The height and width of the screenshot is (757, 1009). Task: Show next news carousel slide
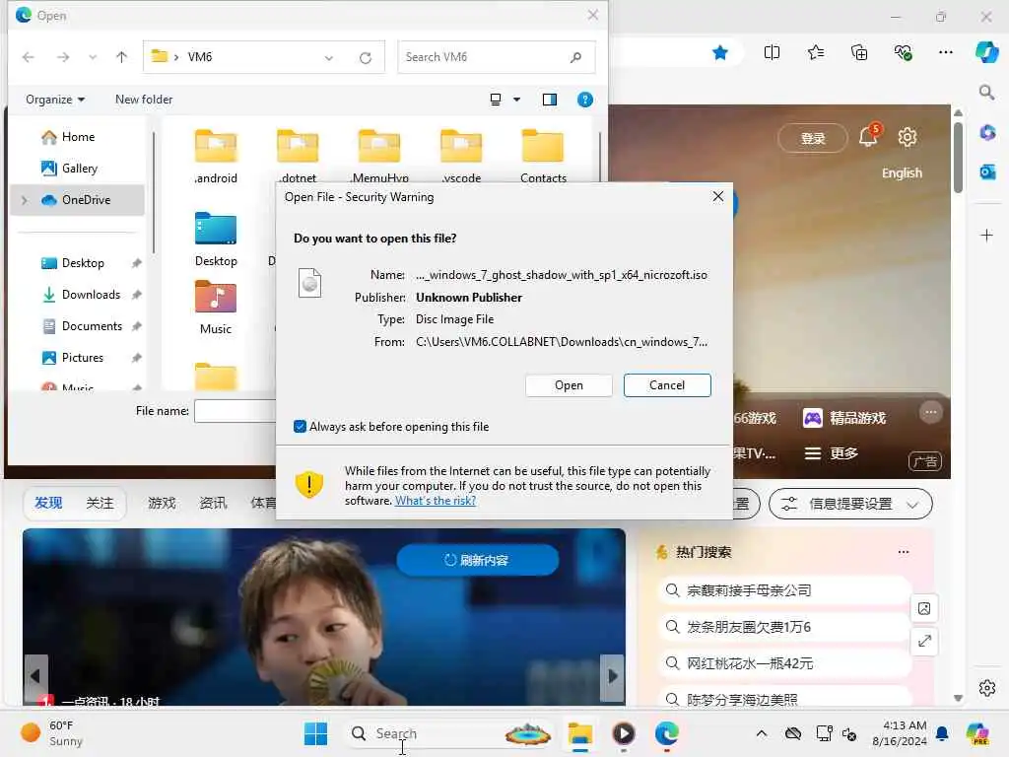[x=612, y=676]
